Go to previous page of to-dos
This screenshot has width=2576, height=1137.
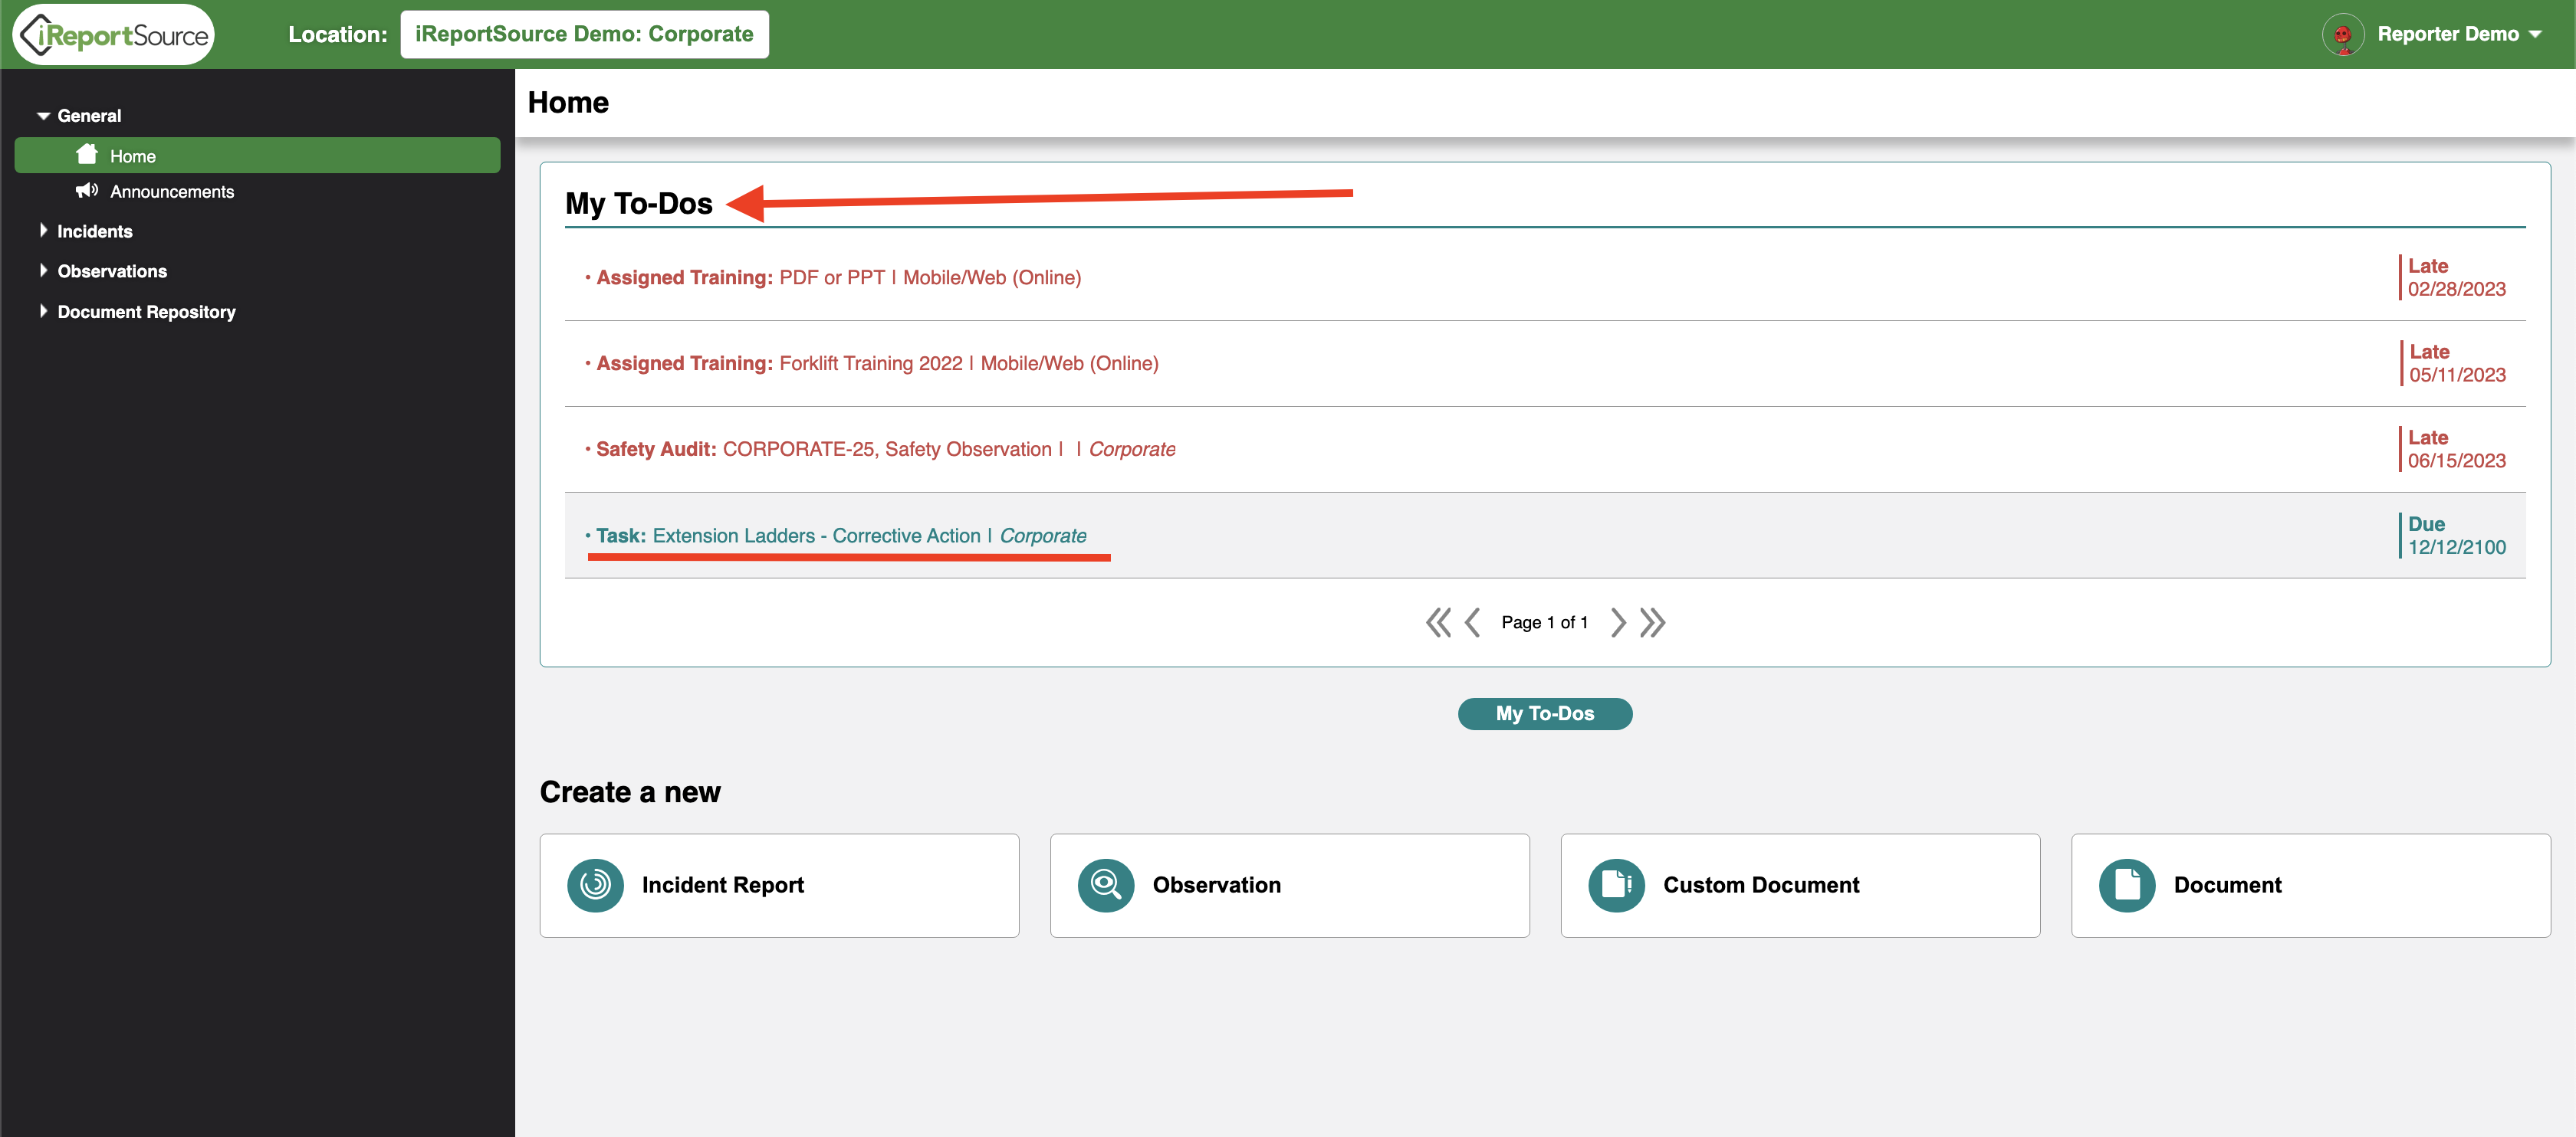1472,622
